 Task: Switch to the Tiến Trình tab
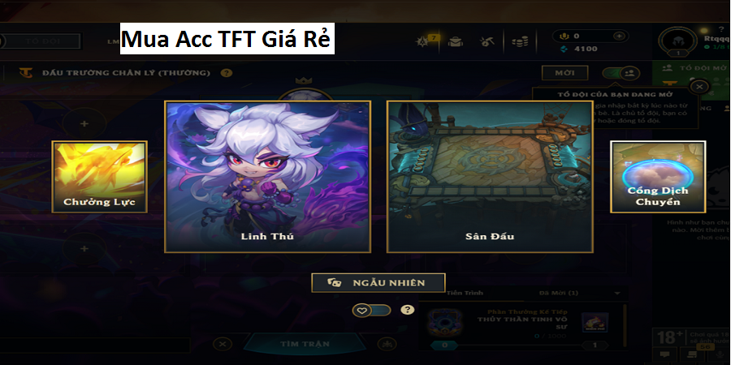point(465,293)
